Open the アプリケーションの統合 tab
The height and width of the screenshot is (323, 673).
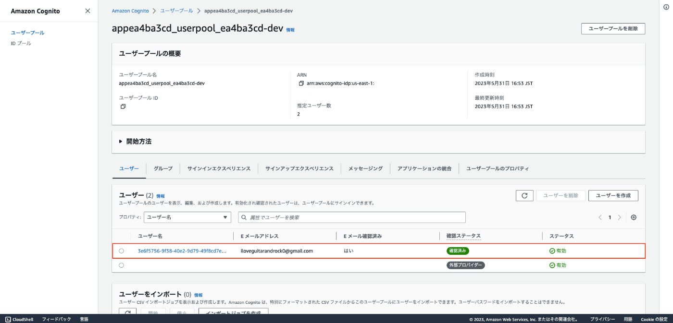point(424,168)
